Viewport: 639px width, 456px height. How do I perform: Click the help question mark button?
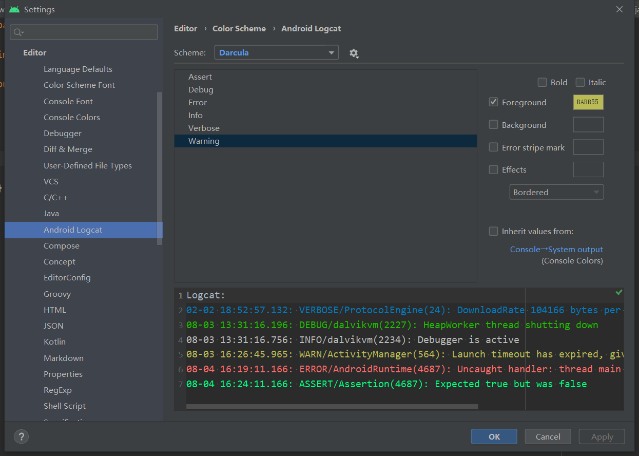pyautogui.click(x=21, y=437)
